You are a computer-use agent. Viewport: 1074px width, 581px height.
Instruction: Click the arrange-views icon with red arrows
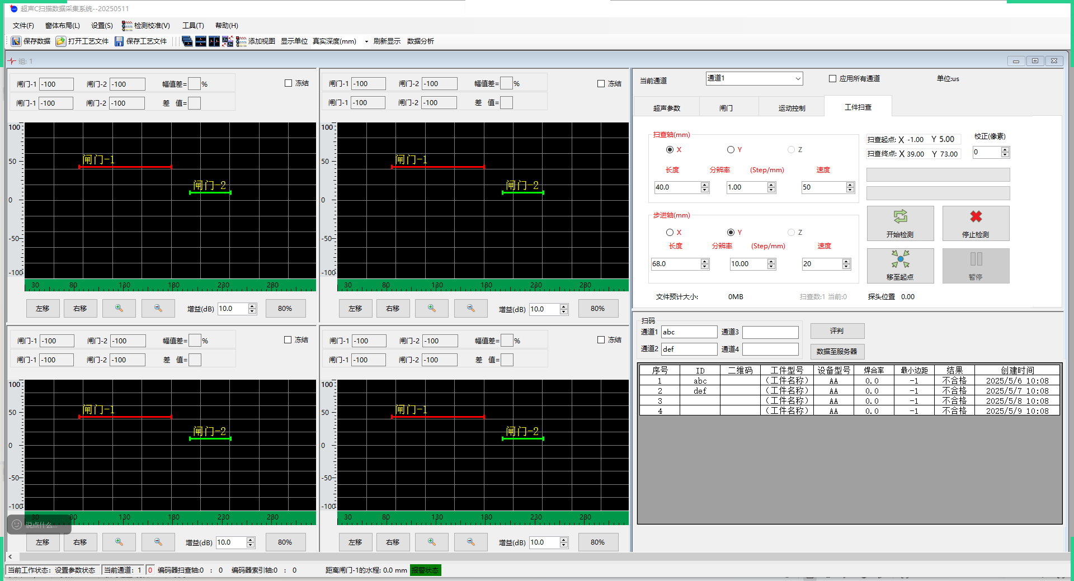click(228, 41)
